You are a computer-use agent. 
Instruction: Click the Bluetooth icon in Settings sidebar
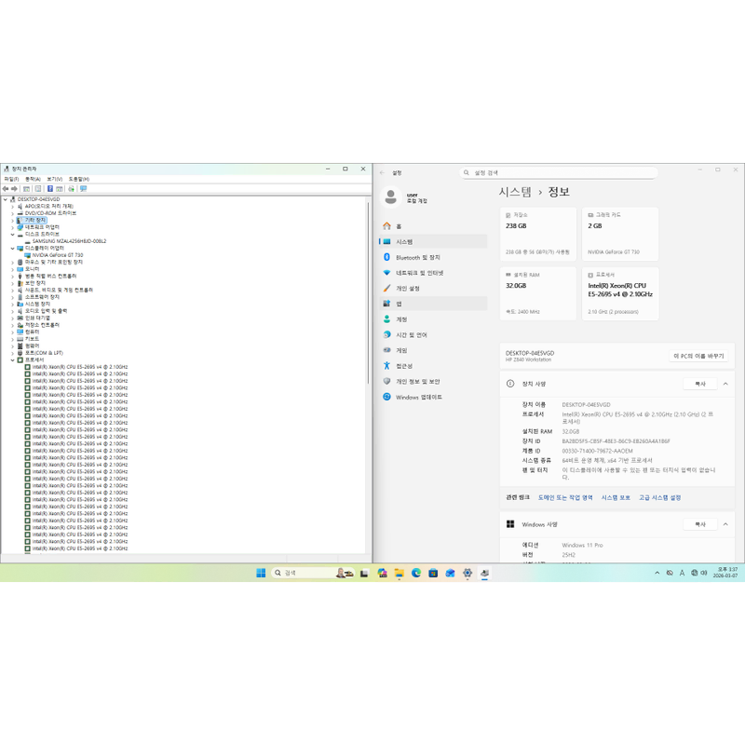pos(386,257)
